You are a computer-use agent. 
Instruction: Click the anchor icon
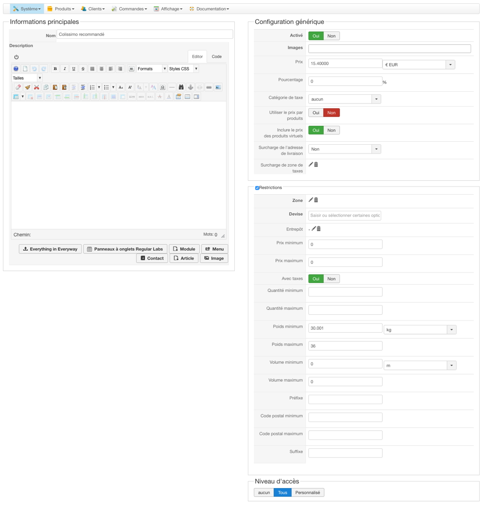(x=191, y=87)
